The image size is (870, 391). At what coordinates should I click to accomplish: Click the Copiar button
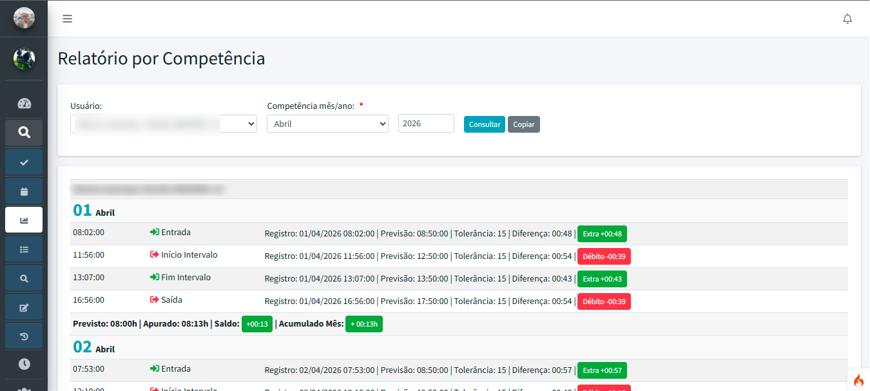point(524,124)
